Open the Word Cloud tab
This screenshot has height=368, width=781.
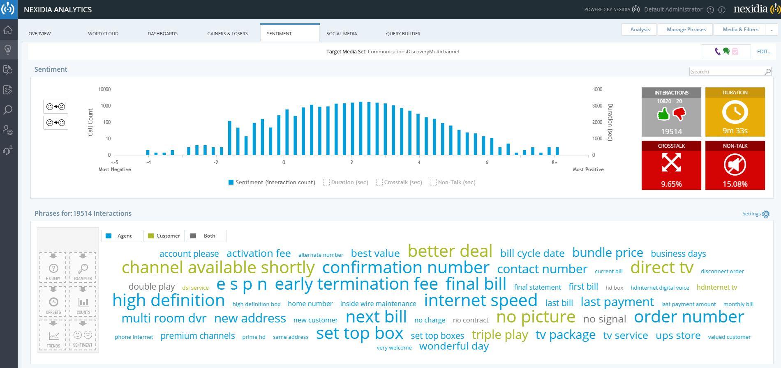[x=103, y=34]
